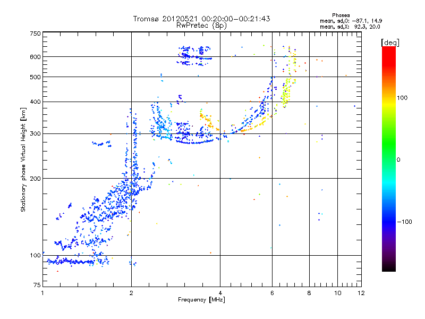Click the subtitle 'RwPretec (8p)'
The width and height of the screenshot is (425, 319).
tap(201, 26)
